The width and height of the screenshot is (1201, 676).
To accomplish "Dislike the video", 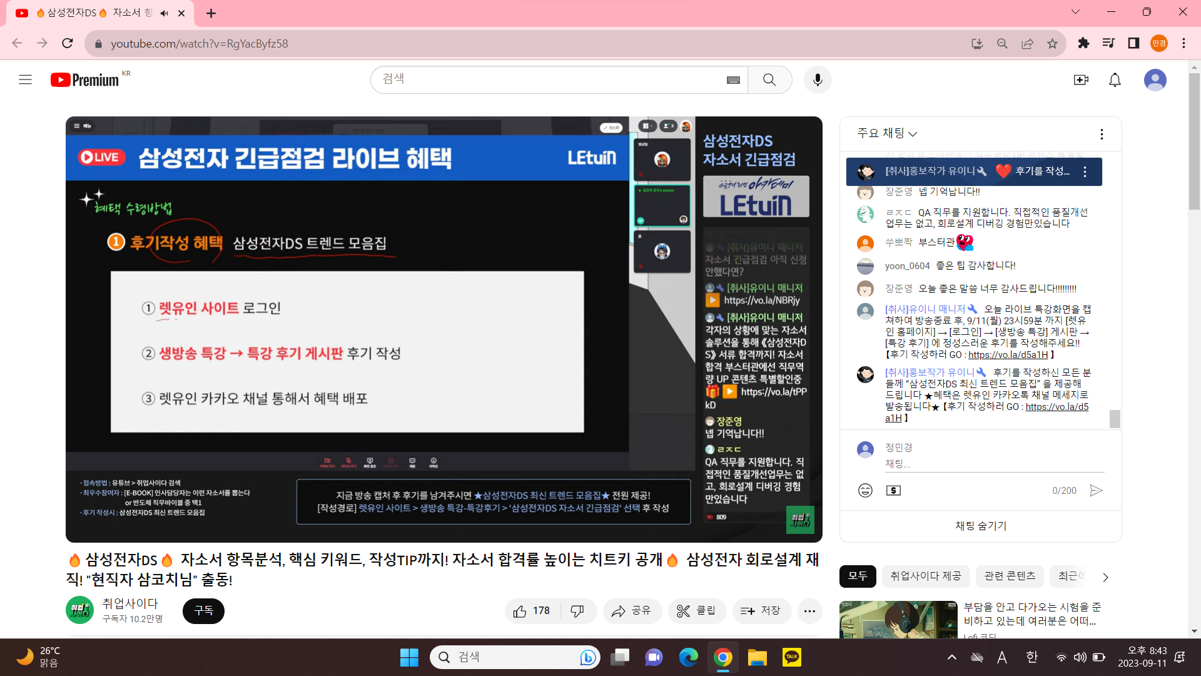I will [x=577, y=611].
